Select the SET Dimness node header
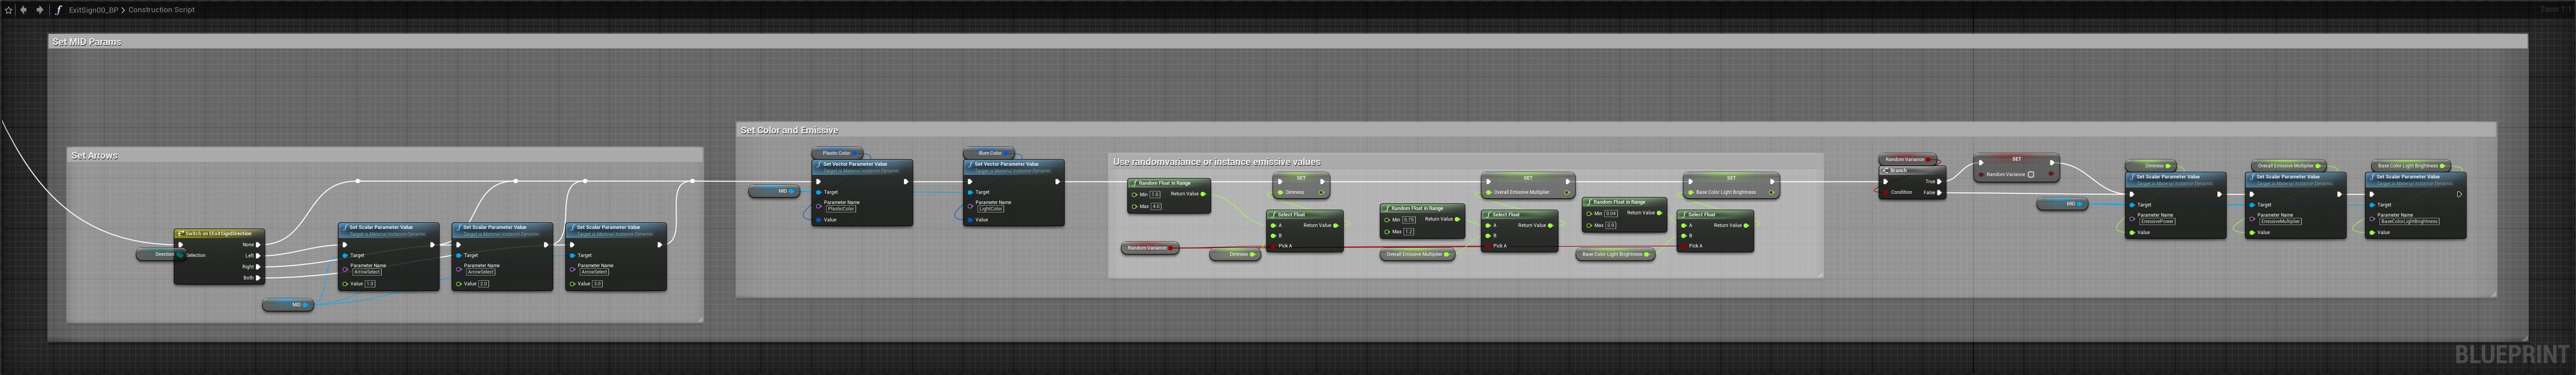The height and width of the screenshot is (375, 2576). tap(1300, 178)
